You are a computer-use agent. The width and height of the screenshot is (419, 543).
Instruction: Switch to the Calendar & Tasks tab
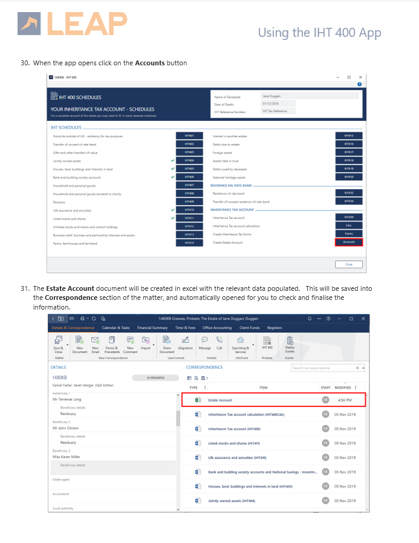[x=116, y=328]
